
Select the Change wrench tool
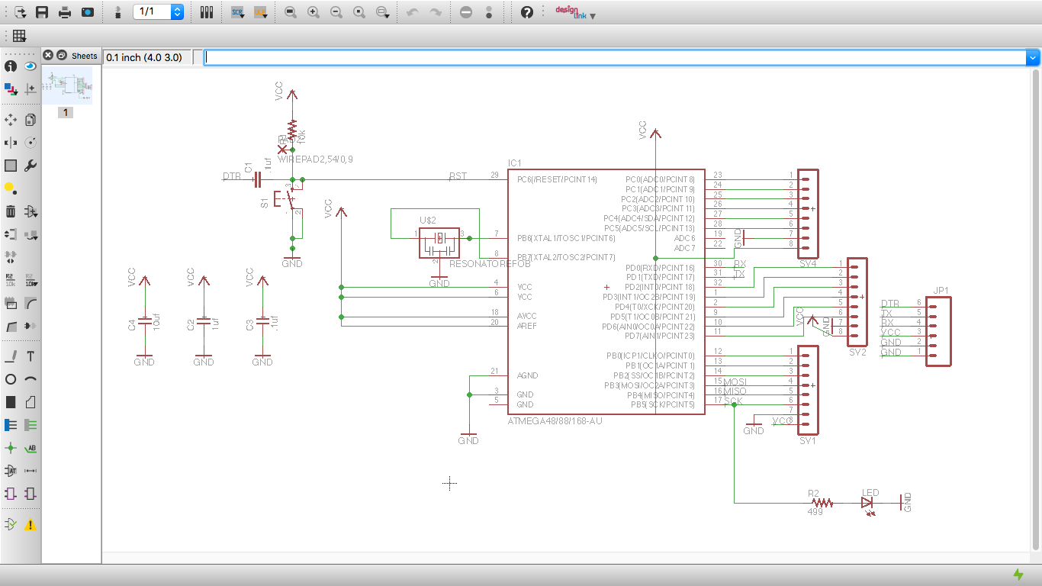tap(31, 166)
